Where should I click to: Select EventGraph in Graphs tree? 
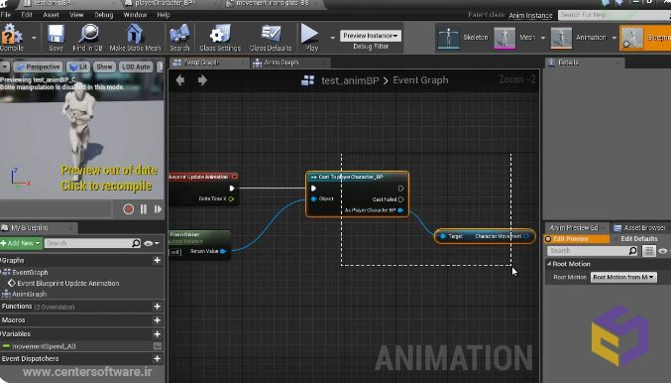pyautogui.click(x=30, y=273)
